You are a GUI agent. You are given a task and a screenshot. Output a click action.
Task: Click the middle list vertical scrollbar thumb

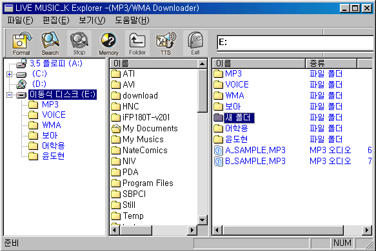click(203, 90)
